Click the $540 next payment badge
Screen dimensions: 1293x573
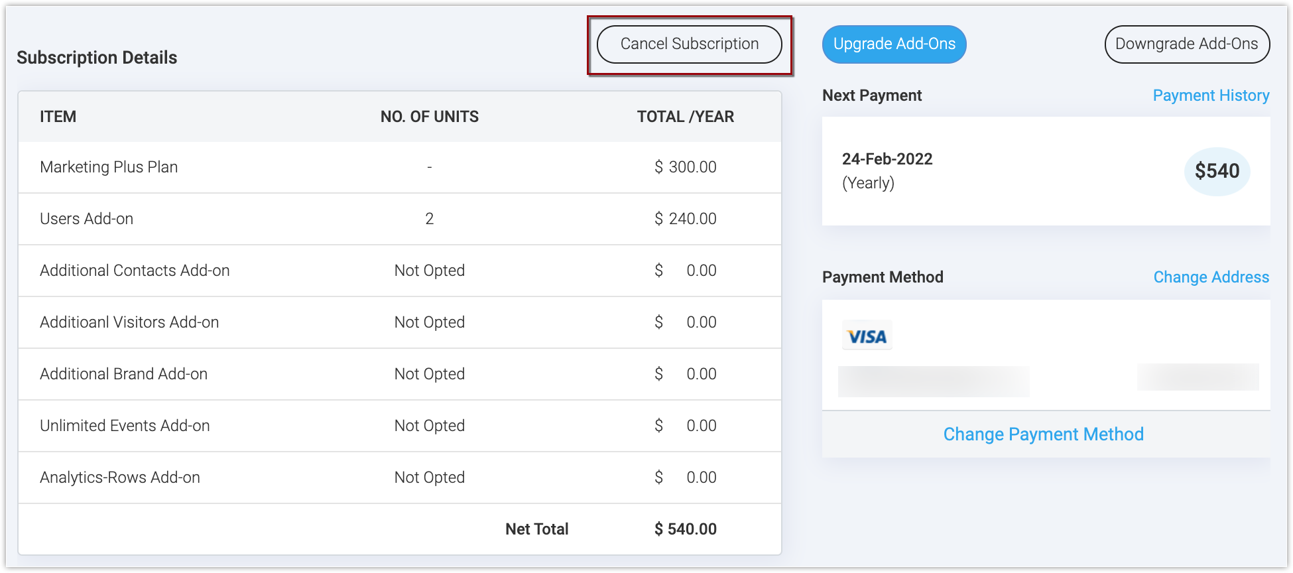pyautogui.click(x=1217, y=171)
